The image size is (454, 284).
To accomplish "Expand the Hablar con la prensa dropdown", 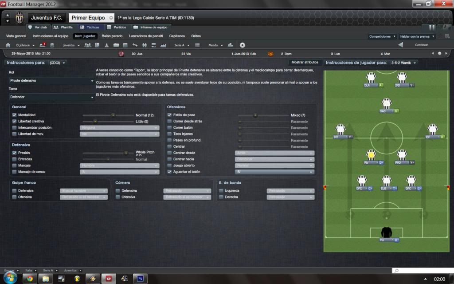I will click(x=417, y=36).
